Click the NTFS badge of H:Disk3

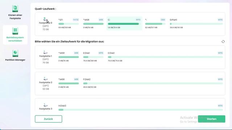coord(220,106)
